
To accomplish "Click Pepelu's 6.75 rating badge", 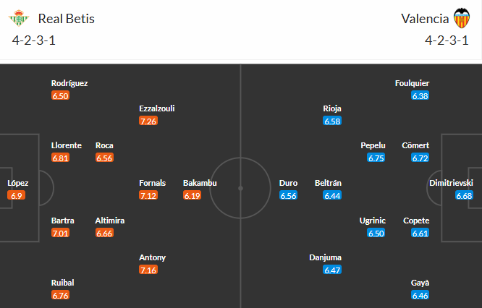I will pyautogui.click(x=376, y=158).
